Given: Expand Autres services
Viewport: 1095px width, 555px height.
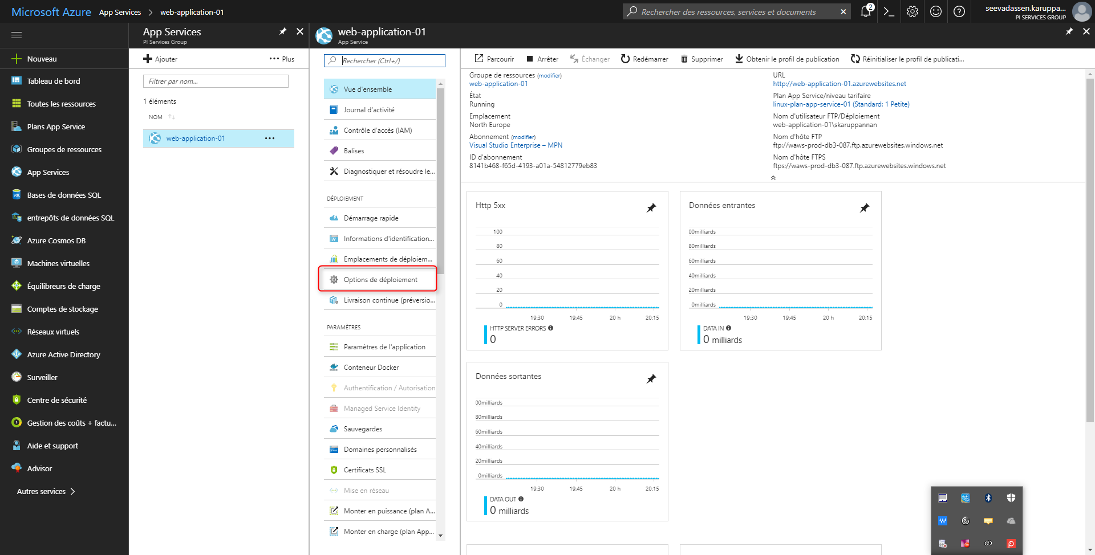Looking at the screenshot, I should pyautogui.click(x=46, y=491).
